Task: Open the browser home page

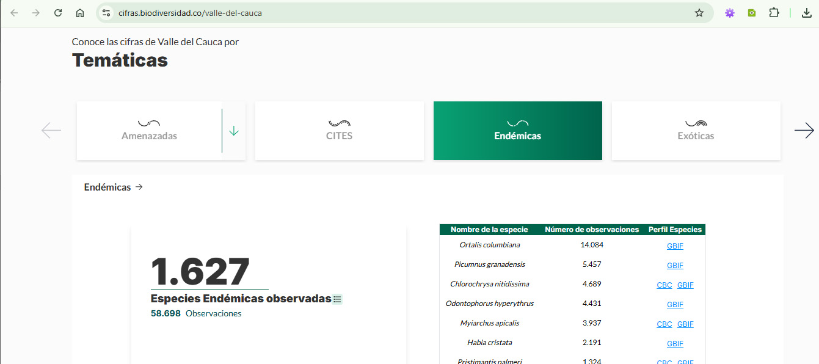Action: tap(80, 13)
